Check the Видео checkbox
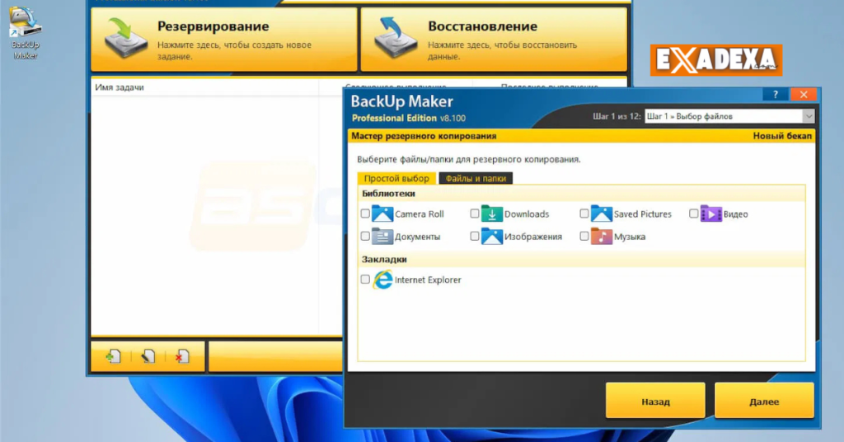 click(x=693, y=214)
